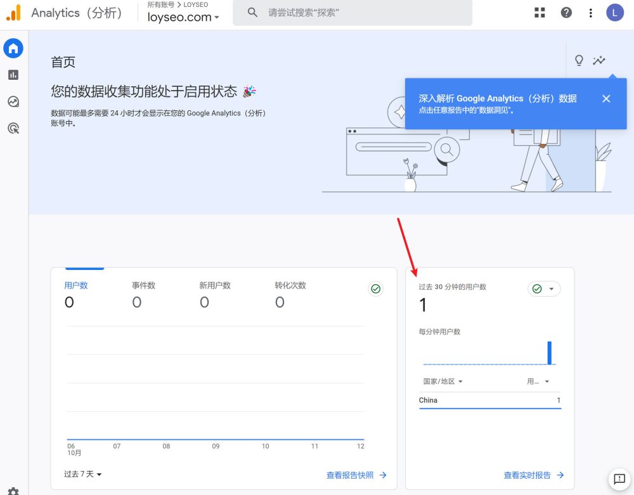The height and width of the screenshot is (495, 634).
Task: Open the 过去 7 天 date range dropdown
Action: click(82, 474)
